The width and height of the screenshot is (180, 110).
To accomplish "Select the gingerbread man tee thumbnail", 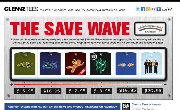I will [x=75, y=64].
